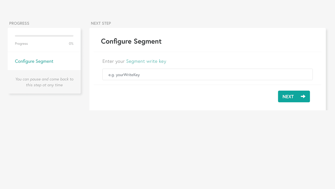Click the NEXT STEP section header
Viewport: 335px width, 189px height.
(101, 23)
